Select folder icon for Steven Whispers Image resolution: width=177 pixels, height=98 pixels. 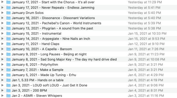pos(8,96)
